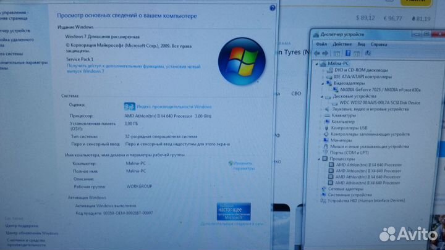Select NVIDIA GeForce 7025 / nForce 630a device
Viewport: 445px width, 250px height.
(x=380, y=90)
